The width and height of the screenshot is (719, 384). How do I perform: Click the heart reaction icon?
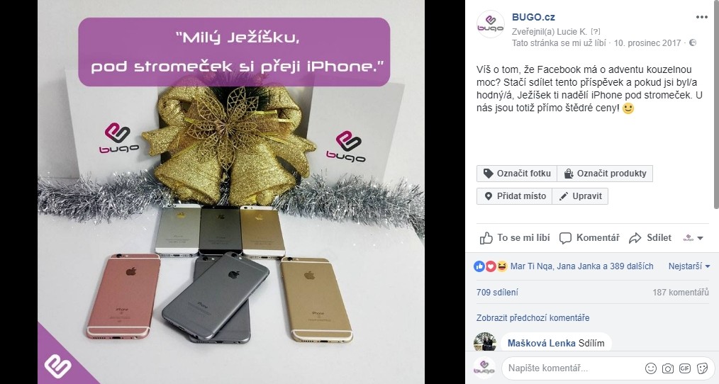[491, 266]
